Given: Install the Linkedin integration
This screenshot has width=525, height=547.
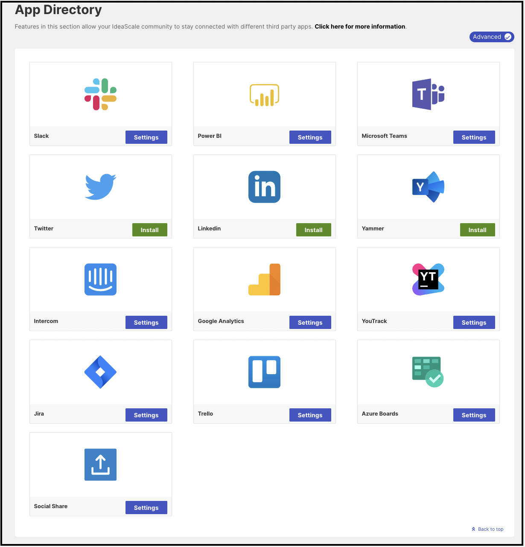Looking at the screenshot, I should 313,230.
